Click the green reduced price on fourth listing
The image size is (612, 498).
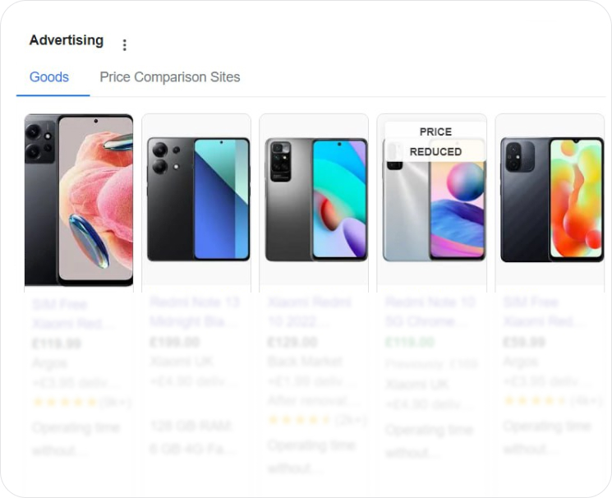click(x=409, y=343)
